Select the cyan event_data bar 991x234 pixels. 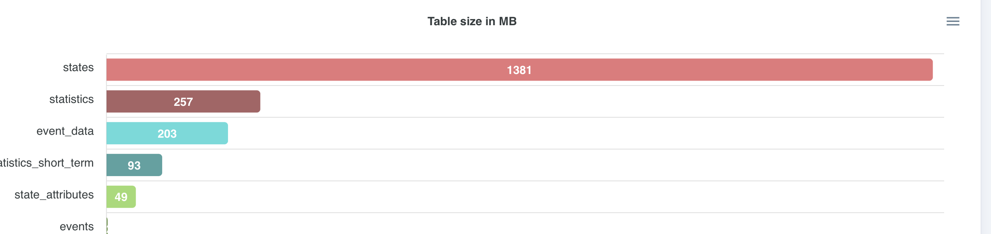(x=199, y=133)
